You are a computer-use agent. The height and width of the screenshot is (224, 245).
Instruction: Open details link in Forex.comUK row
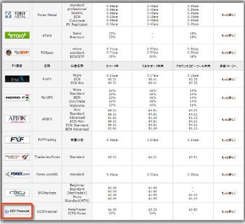(228, 175)
